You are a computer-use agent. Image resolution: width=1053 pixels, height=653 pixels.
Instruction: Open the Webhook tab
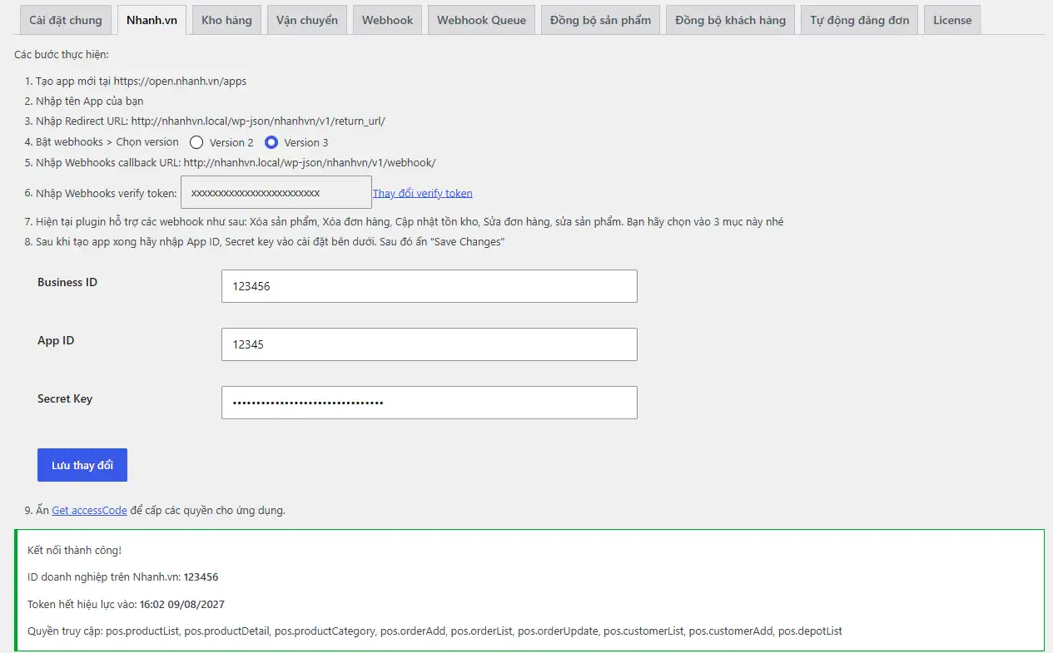point(387,20)
